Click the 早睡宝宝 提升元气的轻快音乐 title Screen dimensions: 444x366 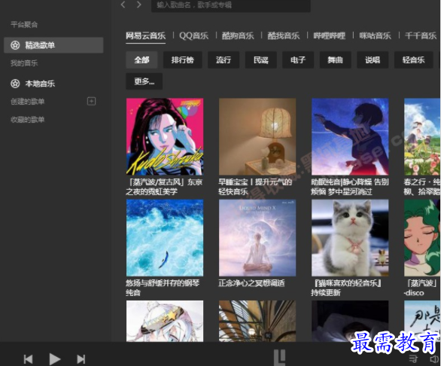pos(255,187)
